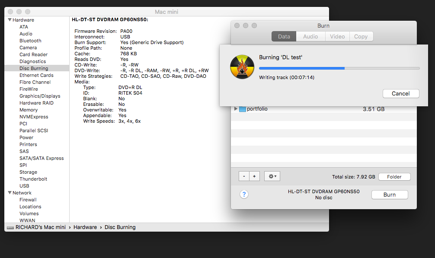Click the '768 KB' cache value
This screenshot has height=258, width=435.
[128, 54]
